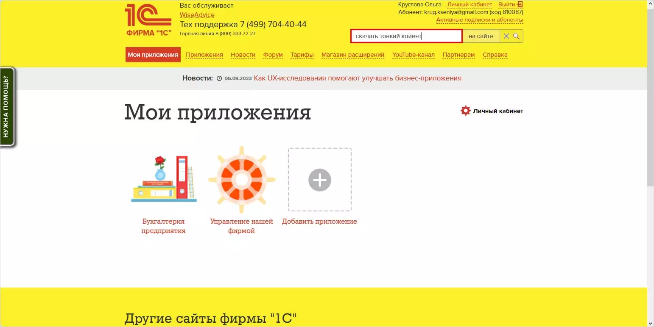Click the Личный кабинет label beside the gear
This screenshot has width=654, height=327.
[x=498, y=111]
